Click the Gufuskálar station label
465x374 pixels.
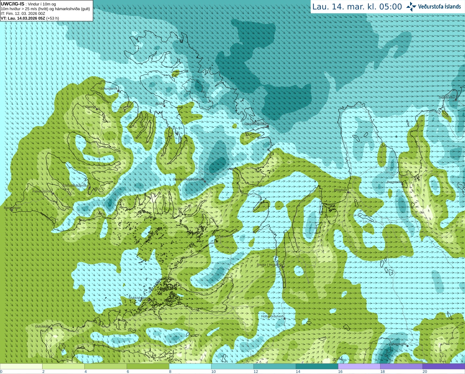pos(43,326)
